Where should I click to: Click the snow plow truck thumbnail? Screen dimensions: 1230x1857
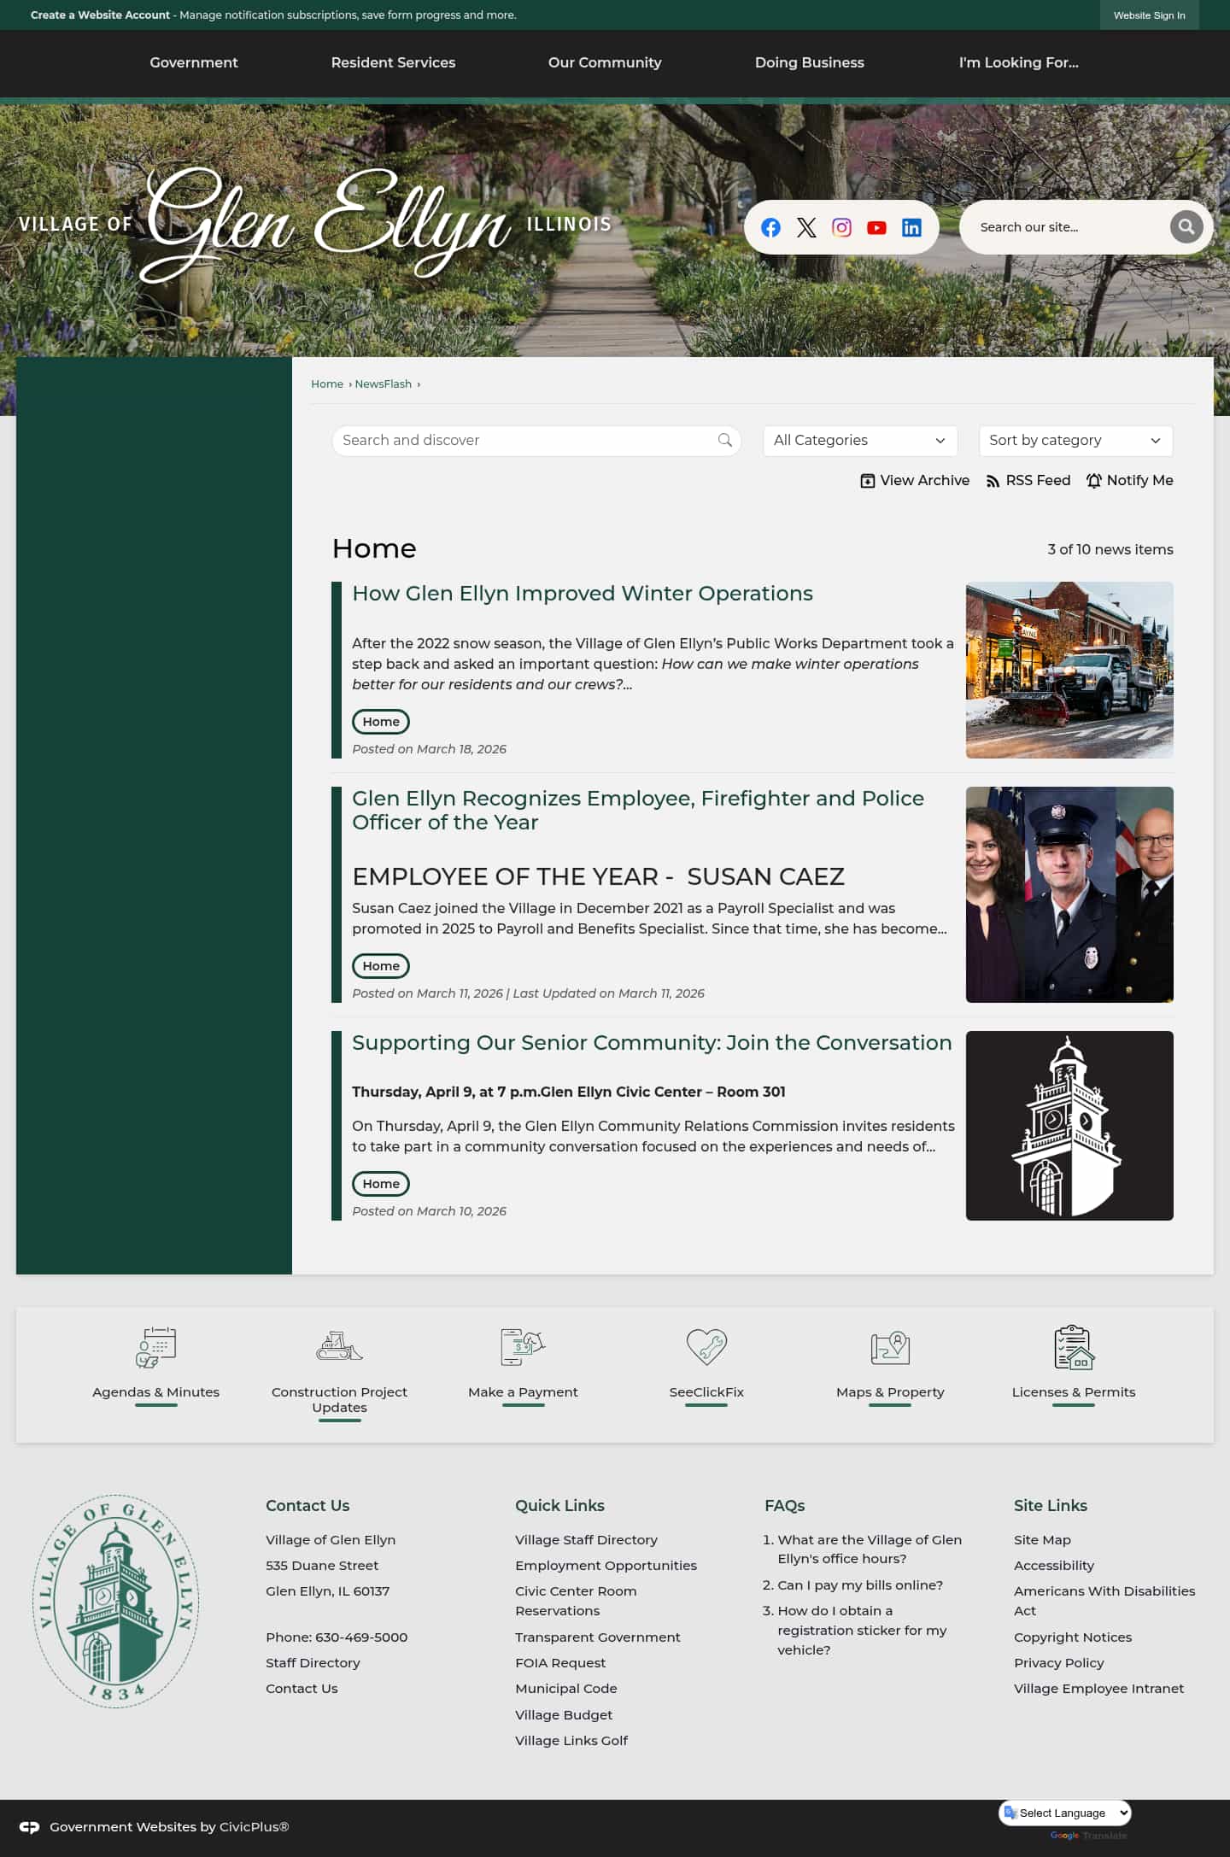coord(1069,671)
